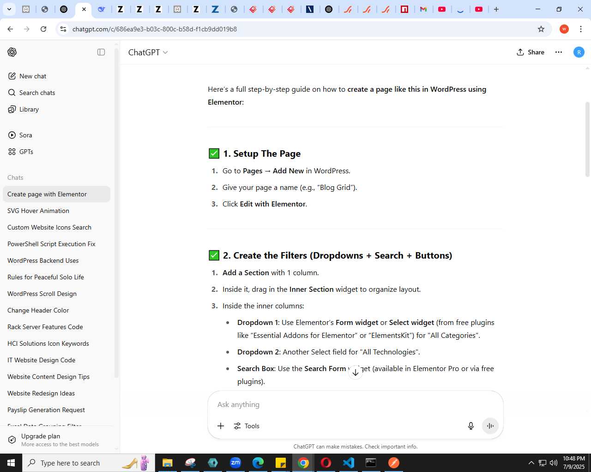Open Opera browser from the taskbar

(x=326, y=463)
